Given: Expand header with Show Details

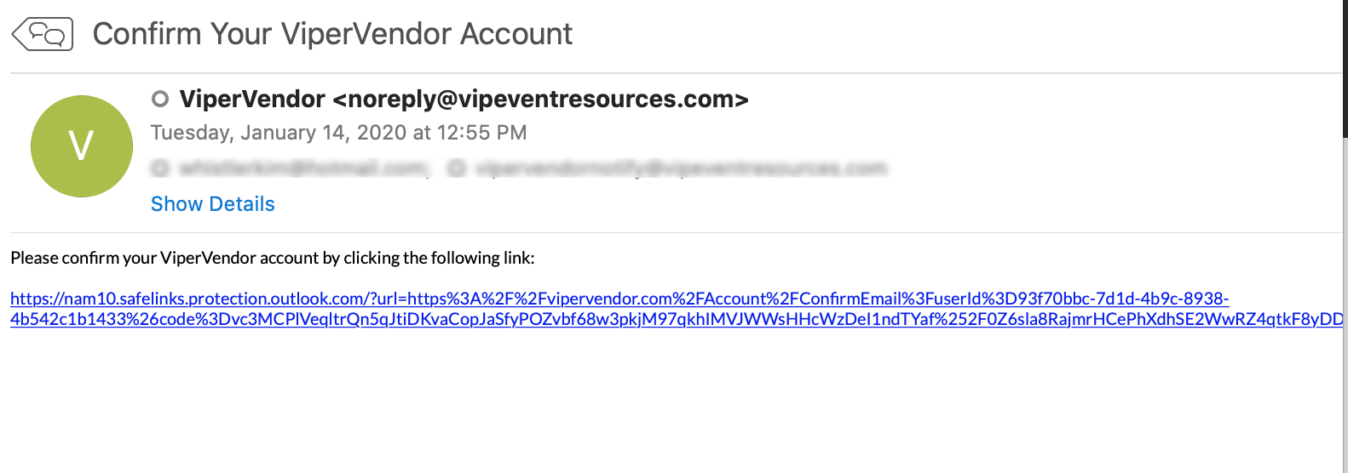Looking at the screenshot, I should [x=213, y=204].
